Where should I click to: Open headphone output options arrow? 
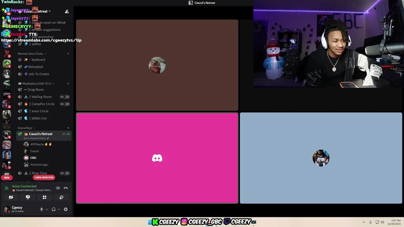59,209
